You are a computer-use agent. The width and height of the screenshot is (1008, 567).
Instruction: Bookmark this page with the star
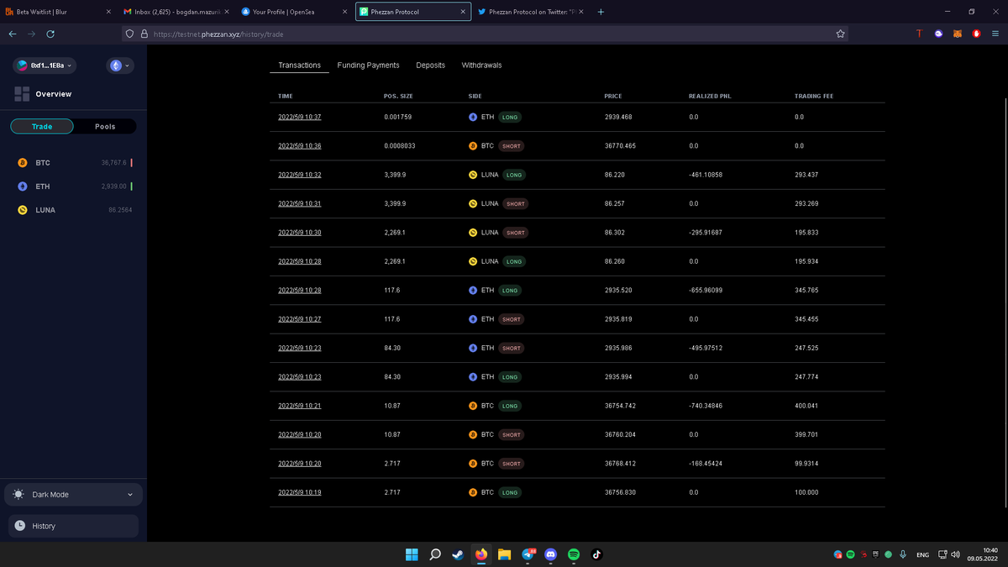840,34
